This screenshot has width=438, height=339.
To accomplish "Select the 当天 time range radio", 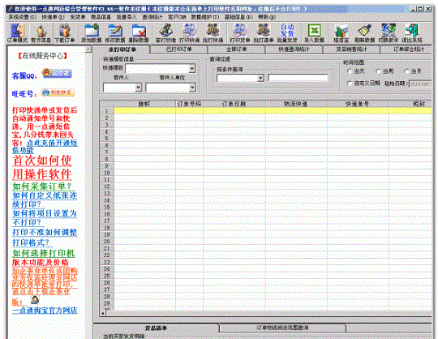I will pyautogui.click(x=349, y=71).
